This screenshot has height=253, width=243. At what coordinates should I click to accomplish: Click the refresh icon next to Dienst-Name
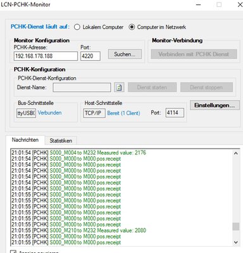[x=119, y=87]
